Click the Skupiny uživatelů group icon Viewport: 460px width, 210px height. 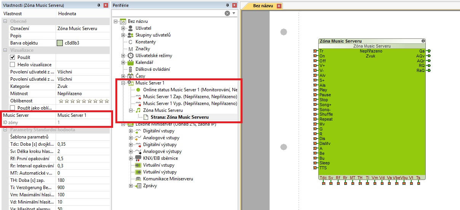point(131,35)
